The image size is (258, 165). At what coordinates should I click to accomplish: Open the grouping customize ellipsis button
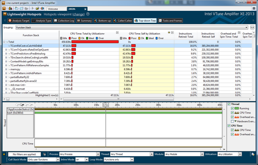[x=252, y=28]
